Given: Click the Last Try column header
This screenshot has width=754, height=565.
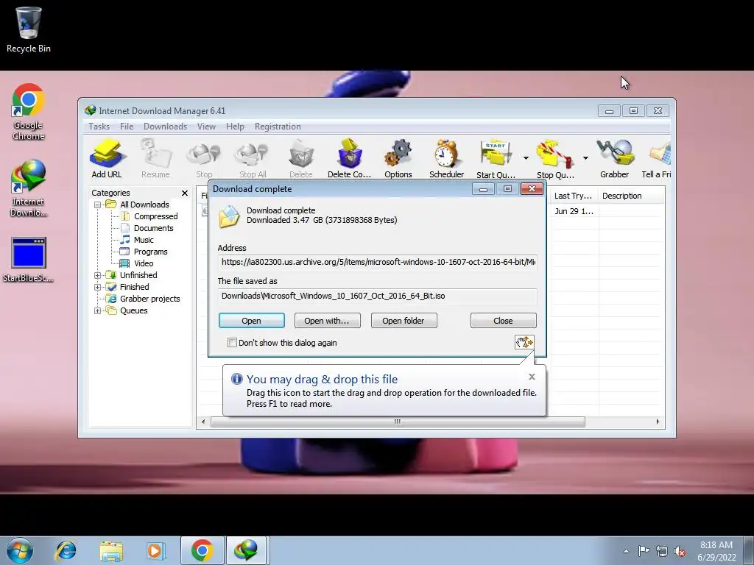Looking at the screenshot, I should [573, 196].
